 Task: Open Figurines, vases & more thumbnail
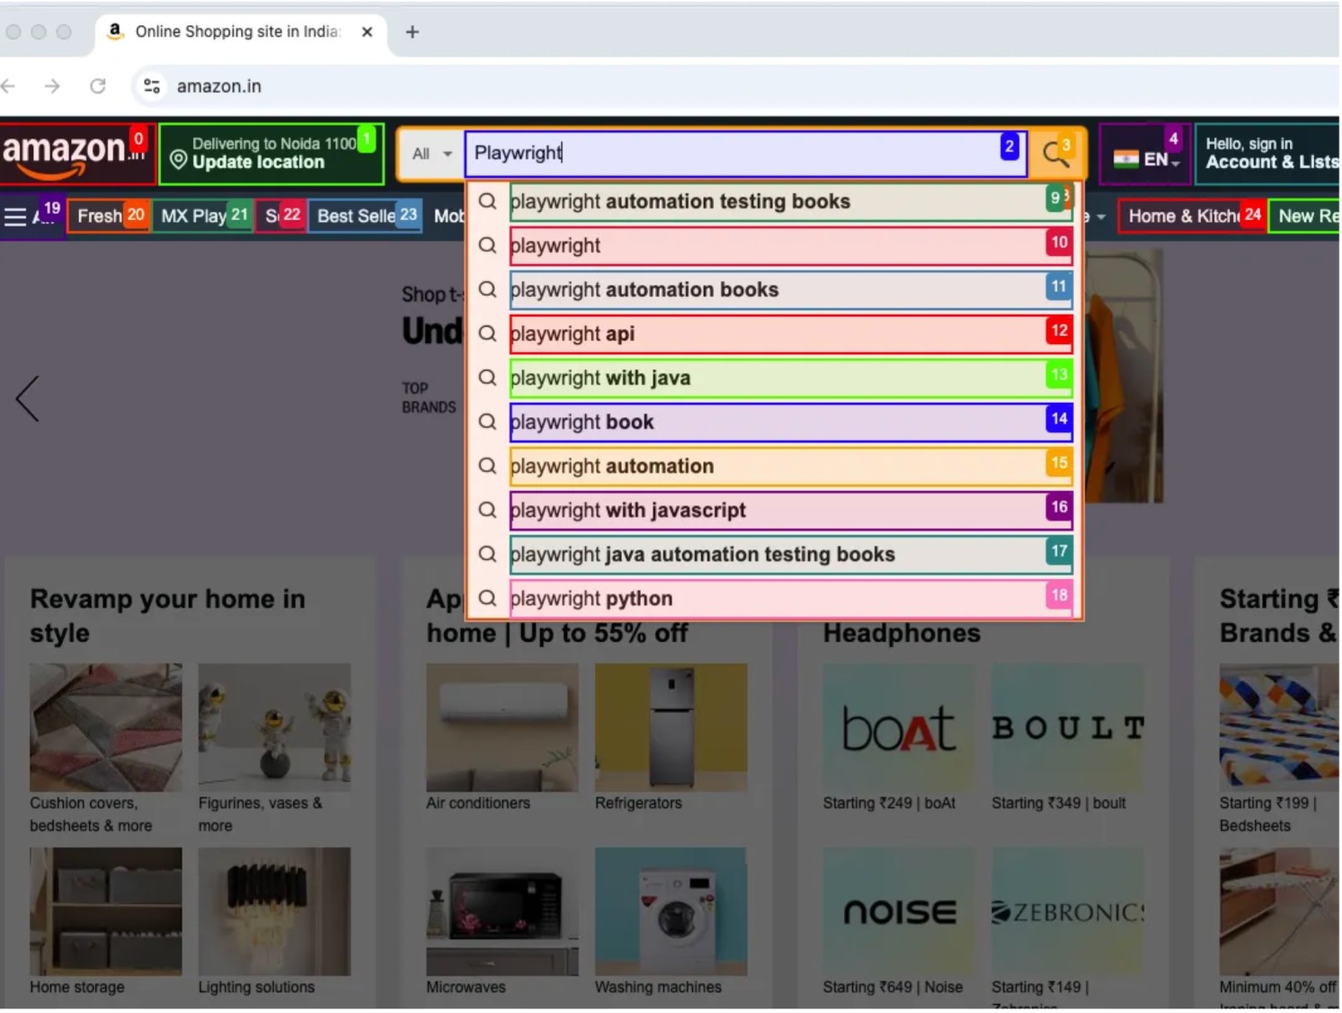275,729
